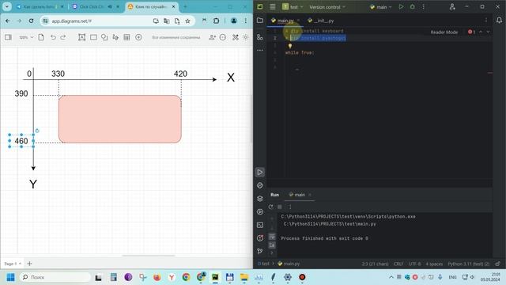Screen dimensions: 506x285
Task: Click the plus insert icon in draw.io
Action: point(139,37)
